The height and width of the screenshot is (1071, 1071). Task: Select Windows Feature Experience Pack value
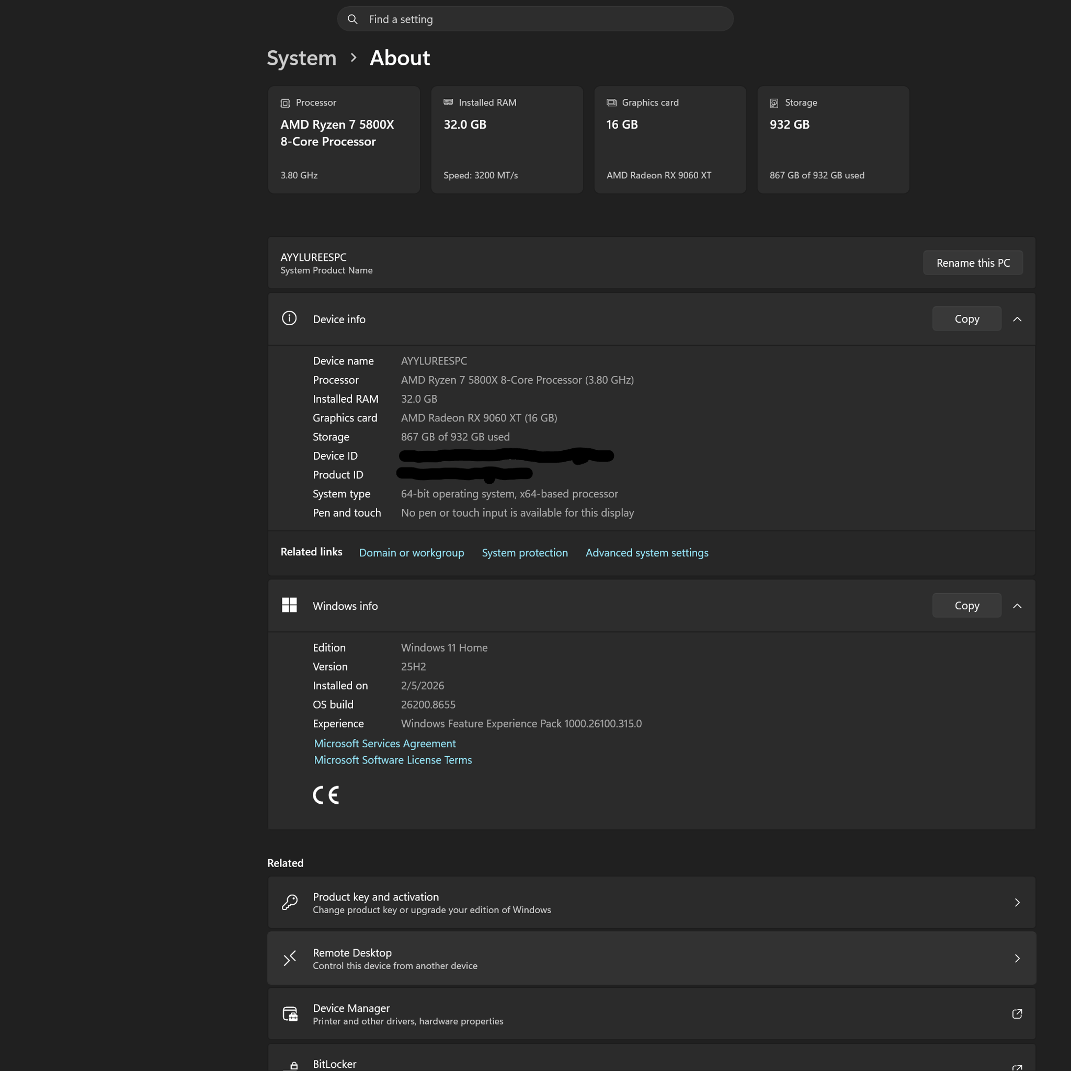(x=521, y=723)
